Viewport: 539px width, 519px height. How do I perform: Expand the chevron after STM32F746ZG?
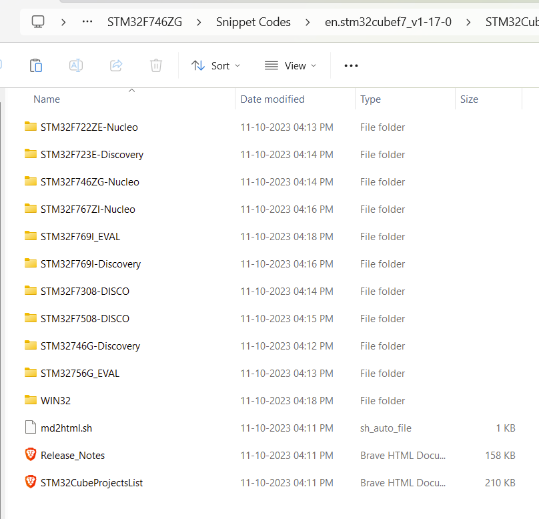(x=199, y=22)
